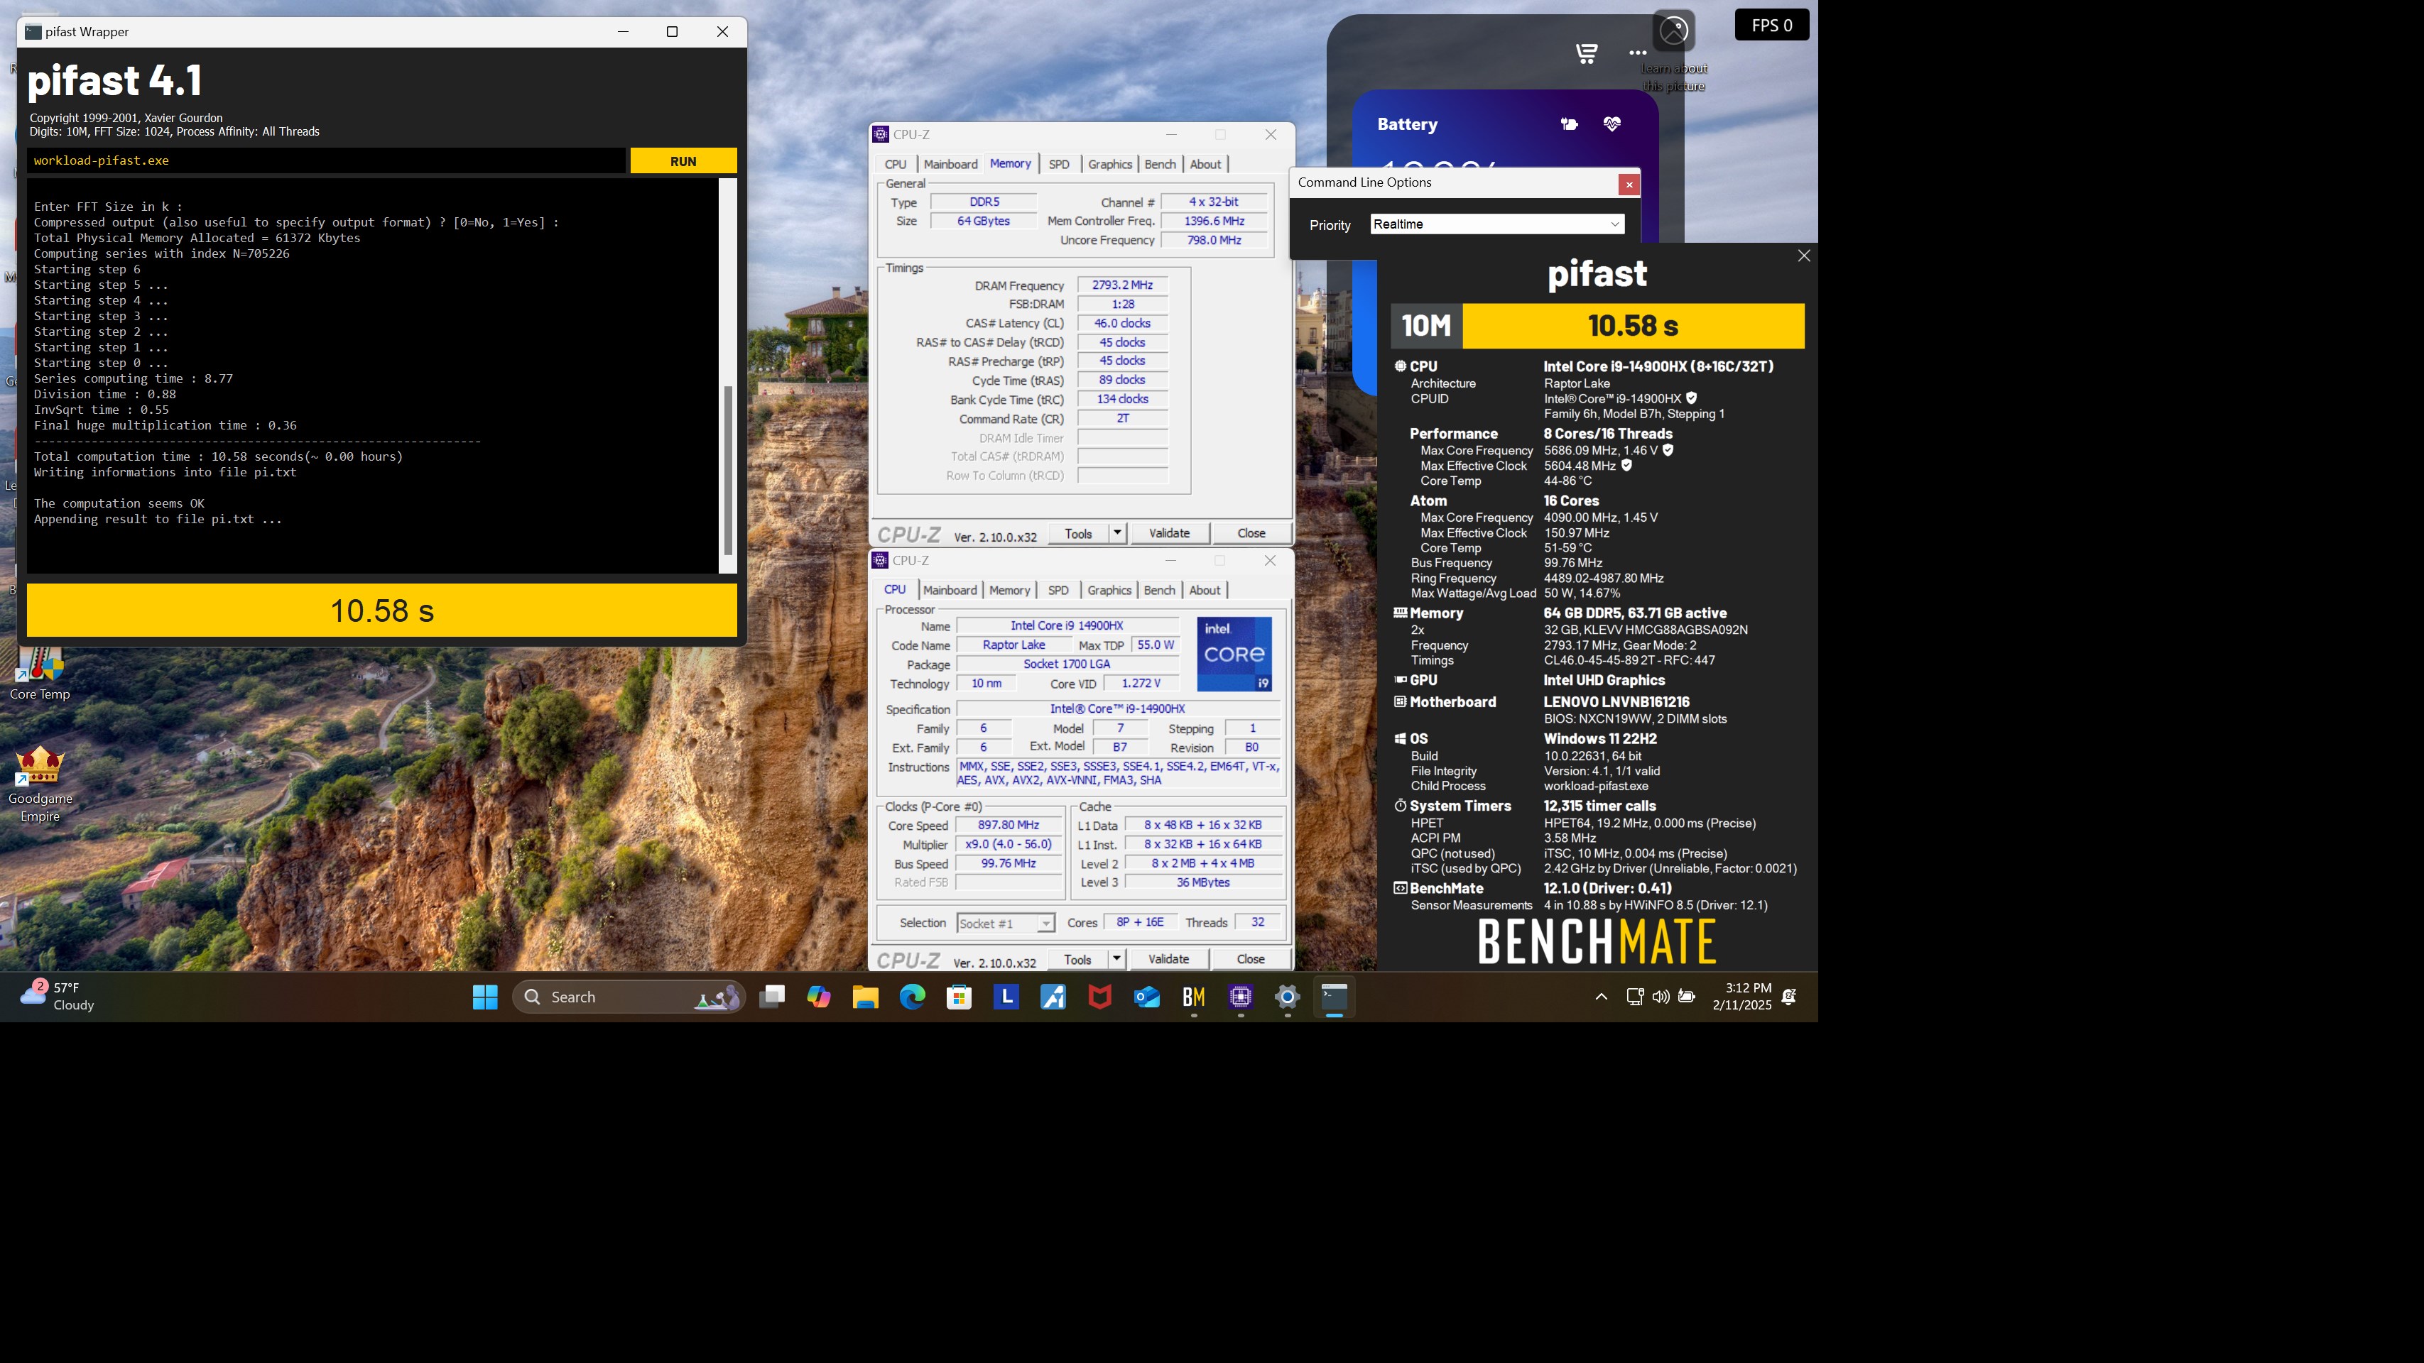Close the BenchMate pifast result panel
This screenshot has height=1363, width=2424.
(x=1804, y=256)
